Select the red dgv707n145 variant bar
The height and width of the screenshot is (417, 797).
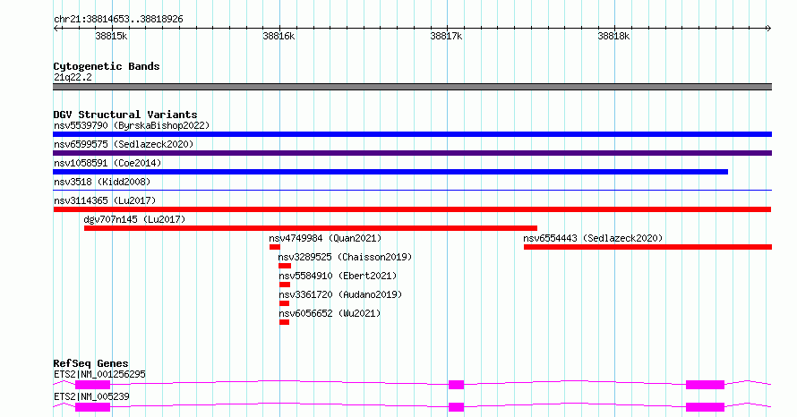pos(311,228)
